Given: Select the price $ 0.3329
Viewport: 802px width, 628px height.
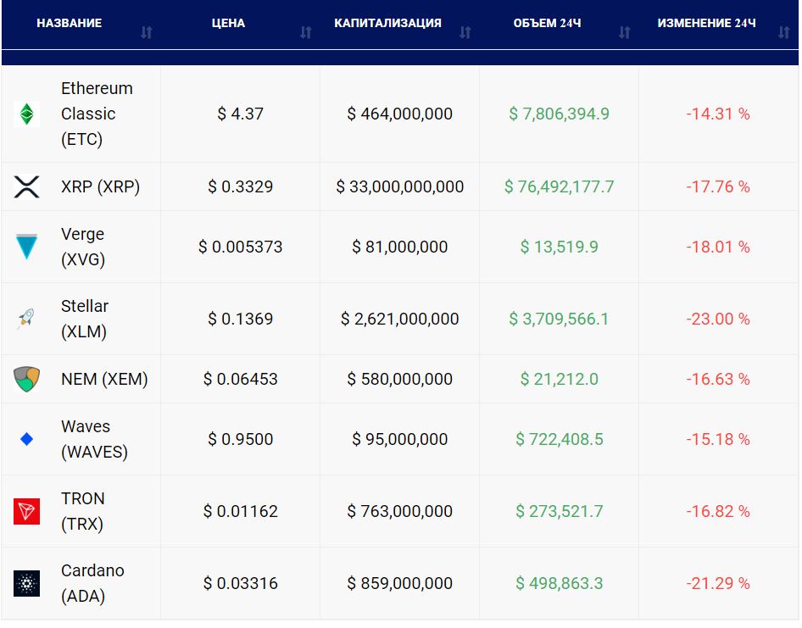Looking at the screenshot, I should [x=241, y=186].
